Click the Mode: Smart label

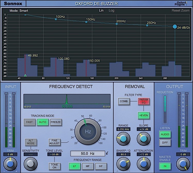[x=19, y=11]
